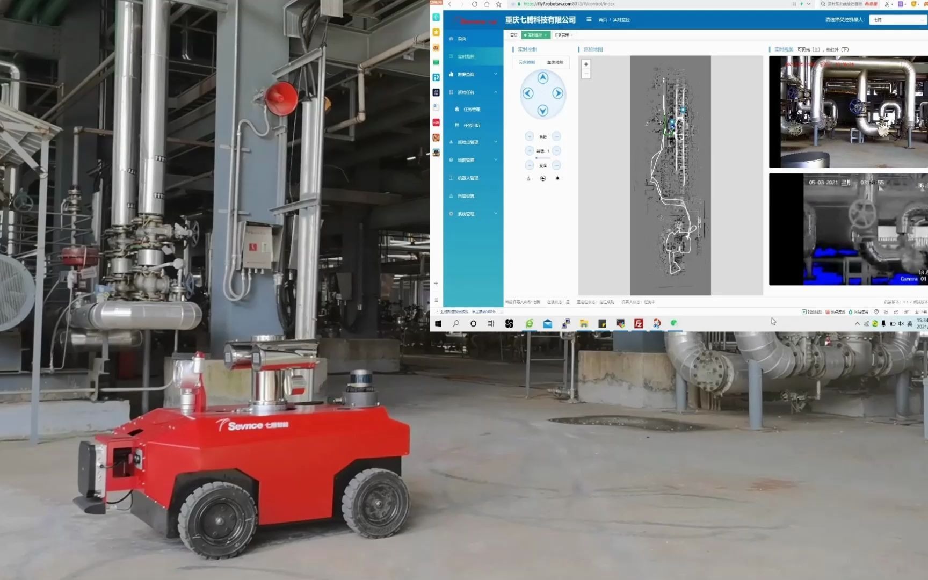Open 任务管理 submenu item in sidebar
The image size is (928, 580).
474,109
